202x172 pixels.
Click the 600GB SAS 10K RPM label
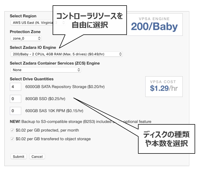pyautogui.click(x=54, y=111)
